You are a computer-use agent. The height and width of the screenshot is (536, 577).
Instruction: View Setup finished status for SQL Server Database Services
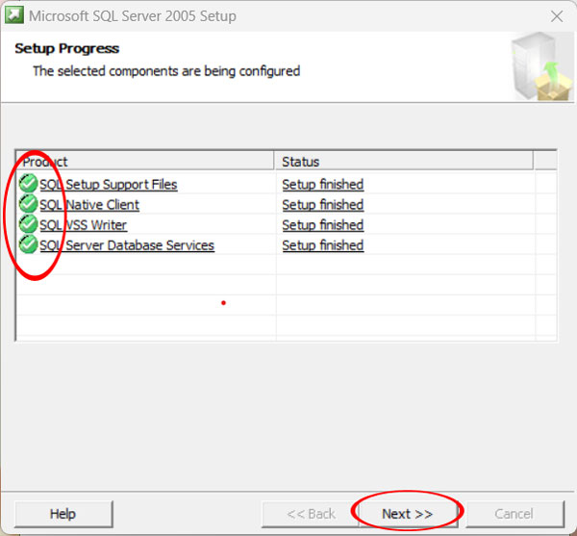[x=322, y=245]
